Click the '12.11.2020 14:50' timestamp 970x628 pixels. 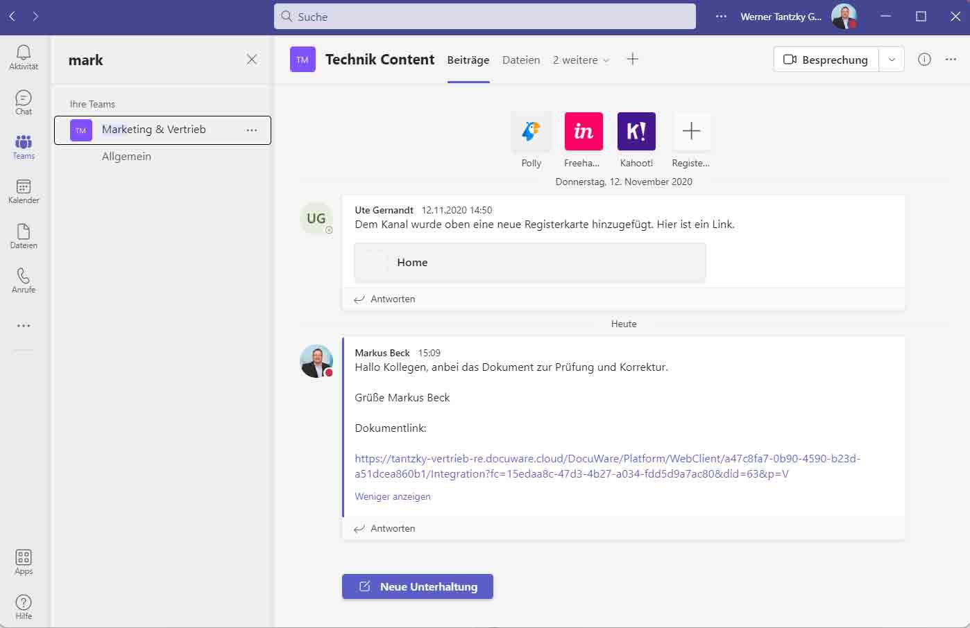tap(457, 210)
